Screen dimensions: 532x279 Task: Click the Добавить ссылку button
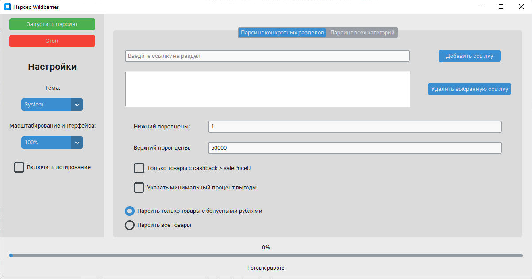click(470, 56)
